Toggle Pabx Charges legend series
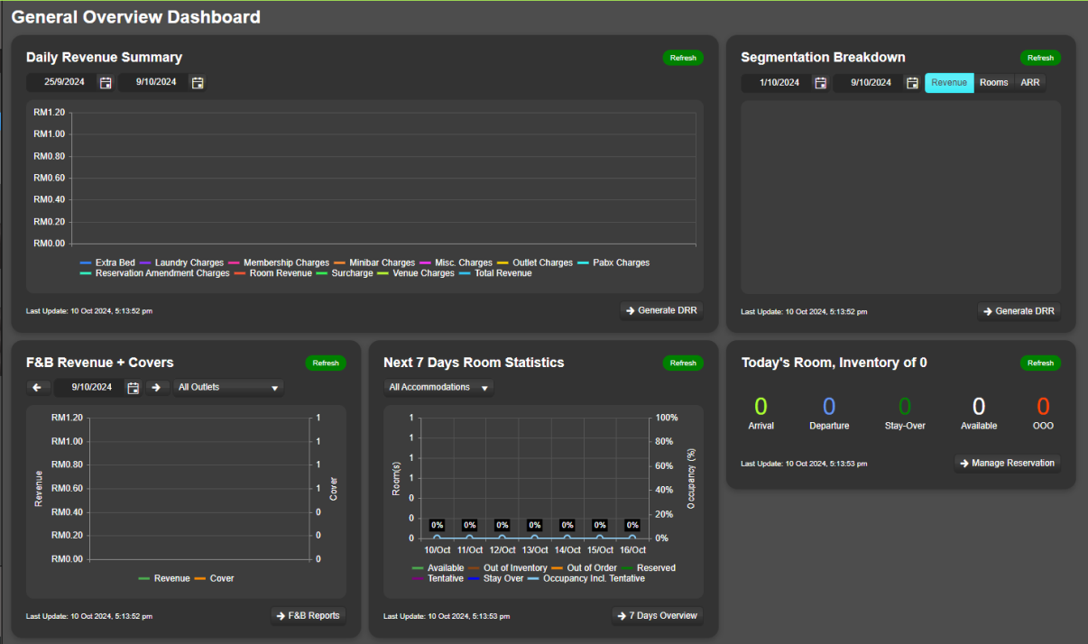This screenshot has height=644, width=1088. [x=613, y=263]
